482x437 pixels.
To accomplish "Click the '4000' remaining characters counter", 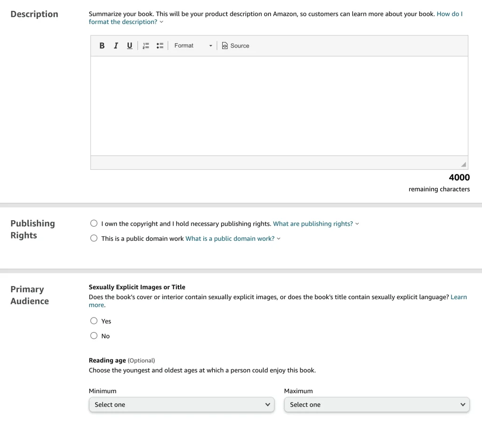I will click(459, 177).
